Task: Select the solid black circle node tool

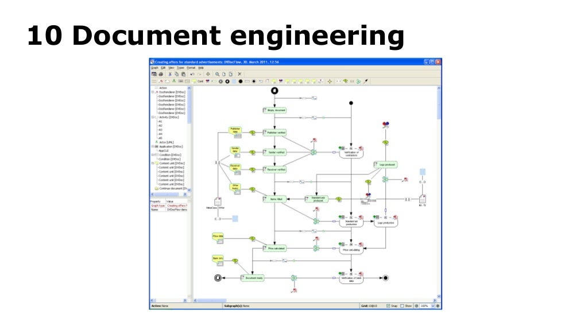Action: tap(241, 81)
